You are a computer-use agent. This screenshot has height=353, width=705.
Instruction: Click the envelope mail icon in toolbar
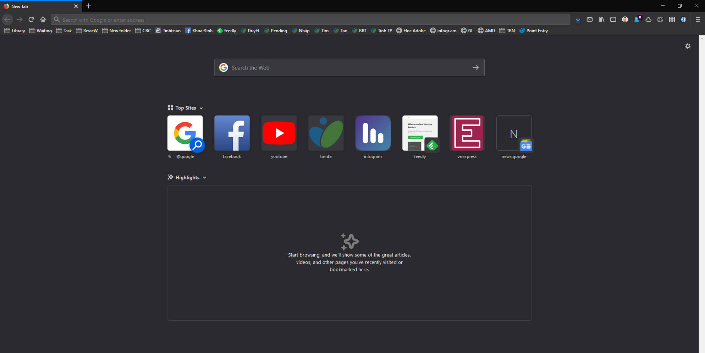[590, 20]
